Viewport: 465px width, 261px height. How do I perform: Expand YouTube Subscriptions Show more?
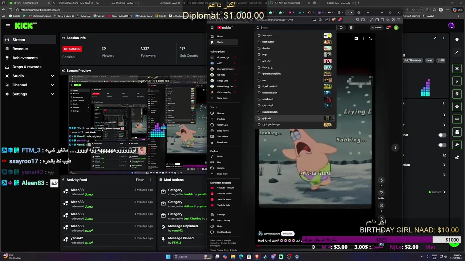click(222, 98)
